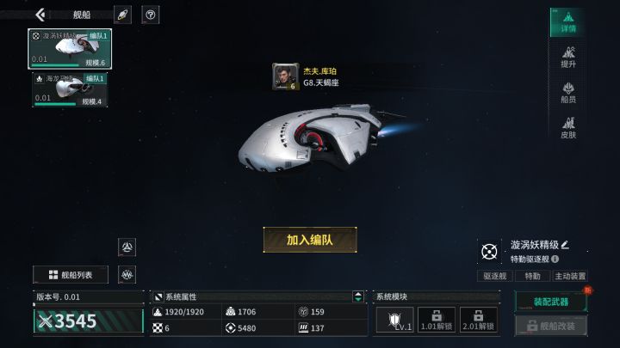Select the 主动装置 tag
This screenshot has width=620, height=348.
click(570, 276)
